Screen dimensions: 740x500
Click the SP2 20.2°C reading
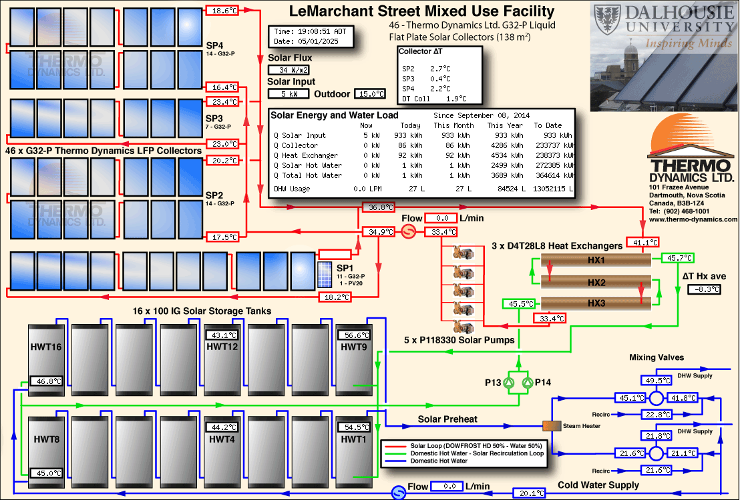click(x=222, y=161)
